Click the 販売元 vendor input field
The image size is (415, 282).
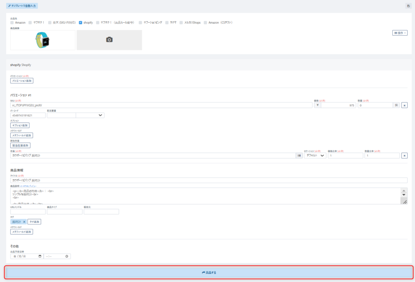coord(101,211)
